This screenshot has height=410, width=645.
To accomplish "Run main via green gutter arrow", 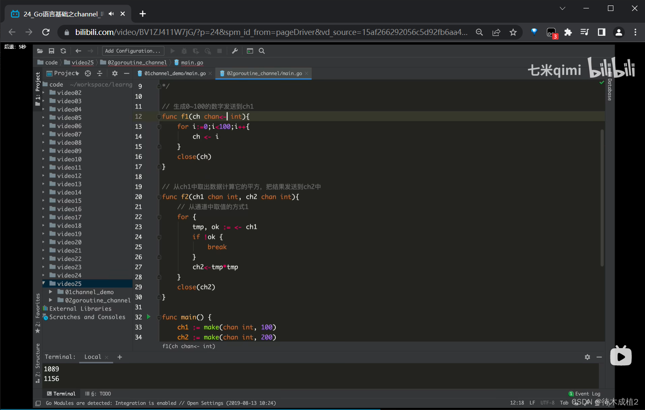I will click(148, 317).
